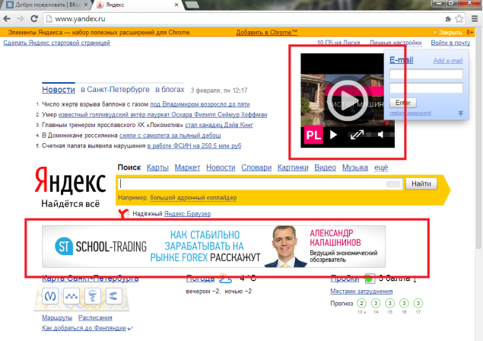Click the e-mail login input field

(x=426, y=74)
